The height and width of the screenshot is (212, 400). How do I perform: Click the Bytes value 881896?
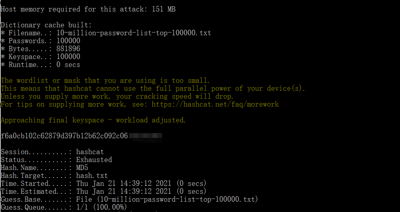pos(68,49)
